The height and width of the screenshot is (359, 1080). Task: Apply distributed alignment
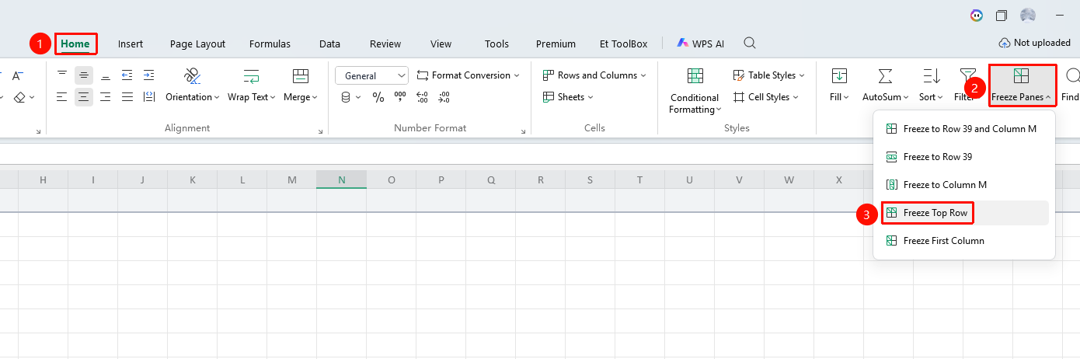pos(149,97)
